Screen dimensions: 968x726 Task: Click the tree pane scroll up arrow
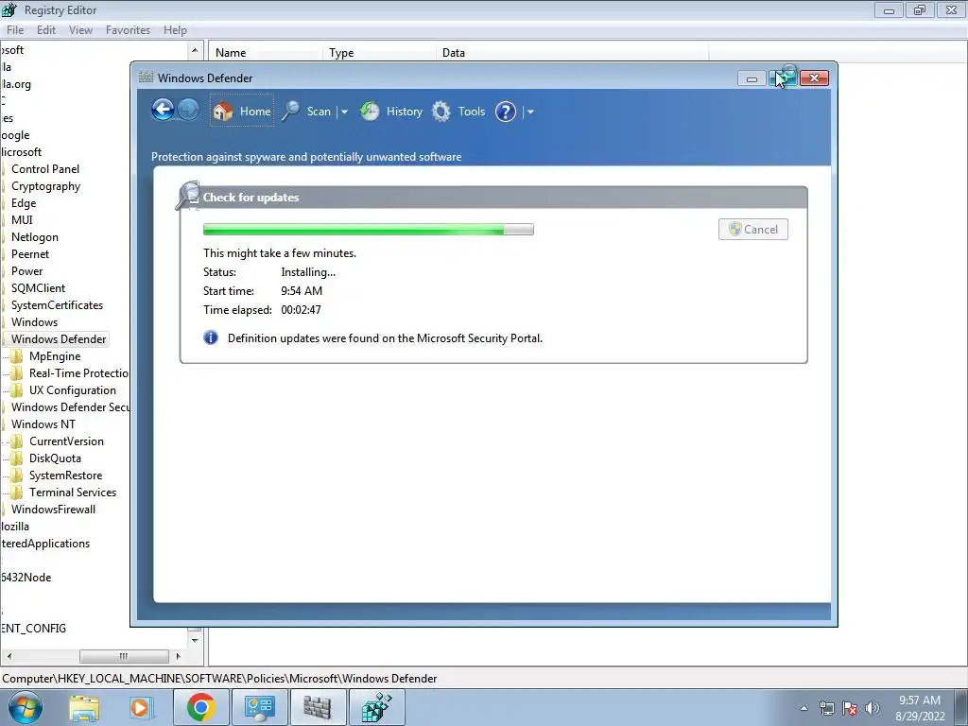195,51
